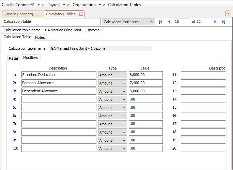The image size is (233, 170).
Task: Go to first calculation table record
Action: (x=160, y=22)
